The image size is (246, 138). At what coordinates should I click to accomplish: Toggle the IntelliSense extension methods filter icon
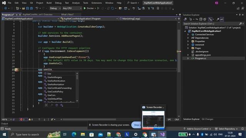61,105
